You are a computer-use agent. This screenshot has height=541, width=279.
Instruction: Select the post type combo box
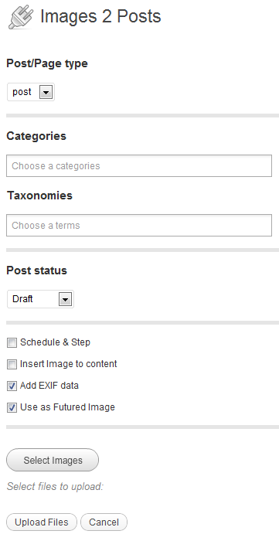pos(31,92)
